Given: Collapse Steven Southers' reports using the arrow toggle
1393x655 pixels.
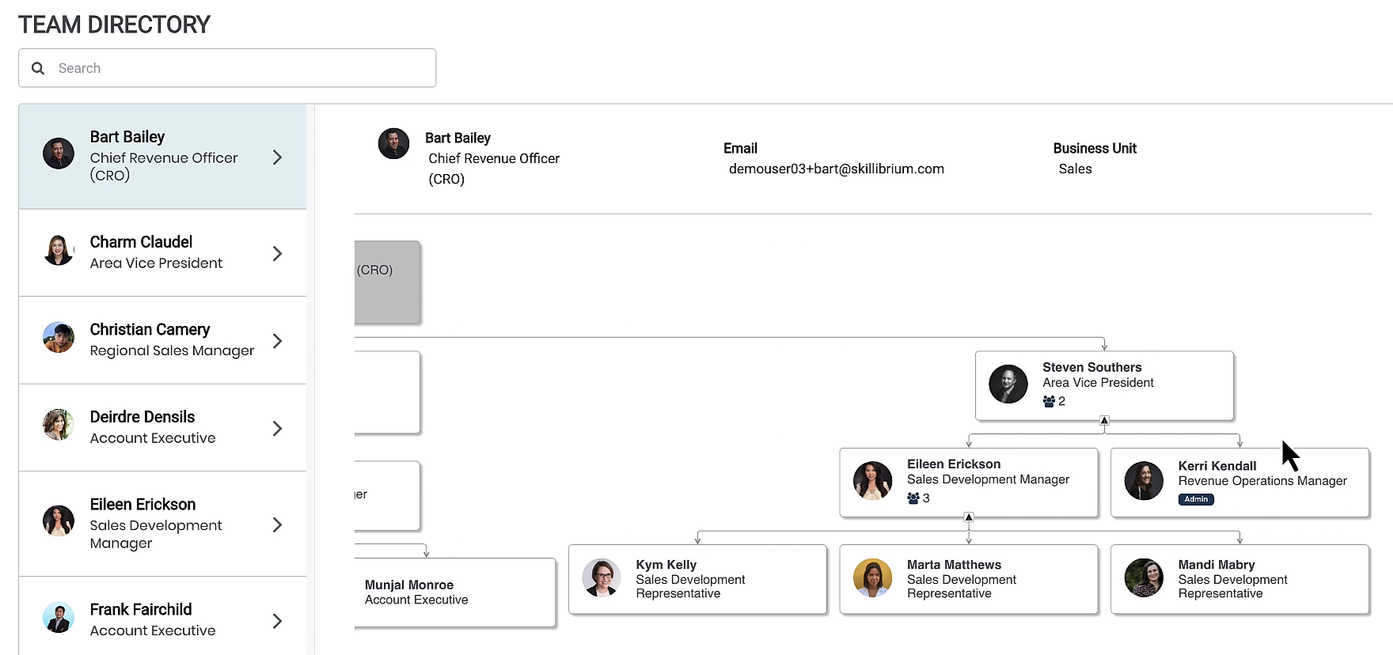Looking at the screenshot, I should click(x=1105, y=422).
